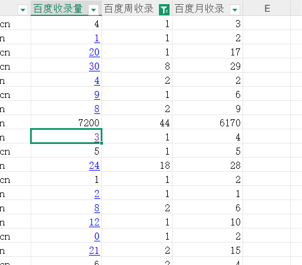Select the weekly cell containing 18

(137, 165)
